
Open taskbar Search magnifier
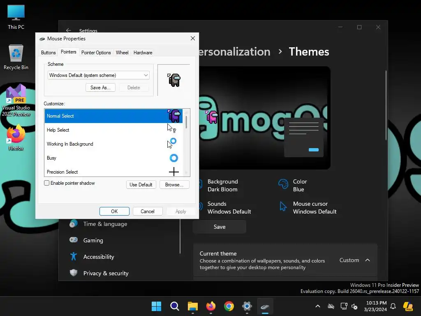pos(174,306)
